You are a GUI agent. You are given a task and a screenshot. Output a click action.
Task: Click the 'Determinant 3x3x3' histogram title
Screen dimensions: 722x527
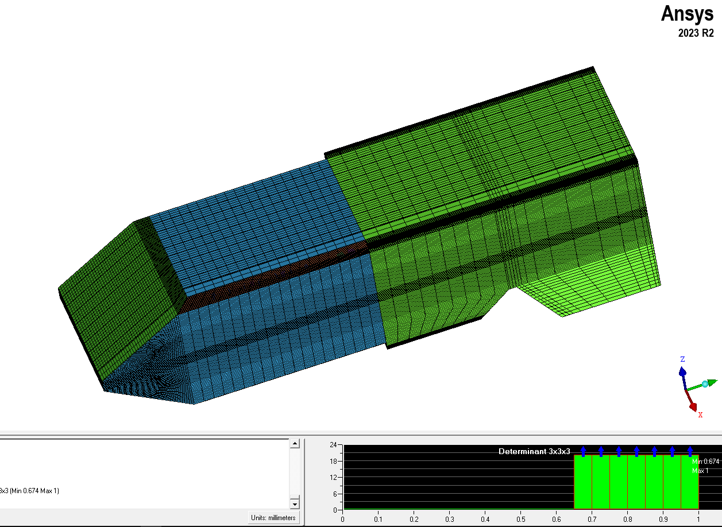[x=534, y=451]
